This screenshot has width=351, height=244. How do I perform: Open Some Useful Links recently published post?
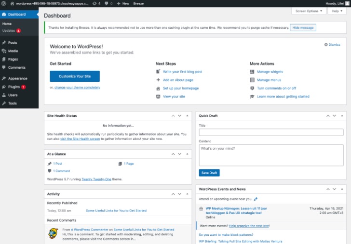[116, 210]
